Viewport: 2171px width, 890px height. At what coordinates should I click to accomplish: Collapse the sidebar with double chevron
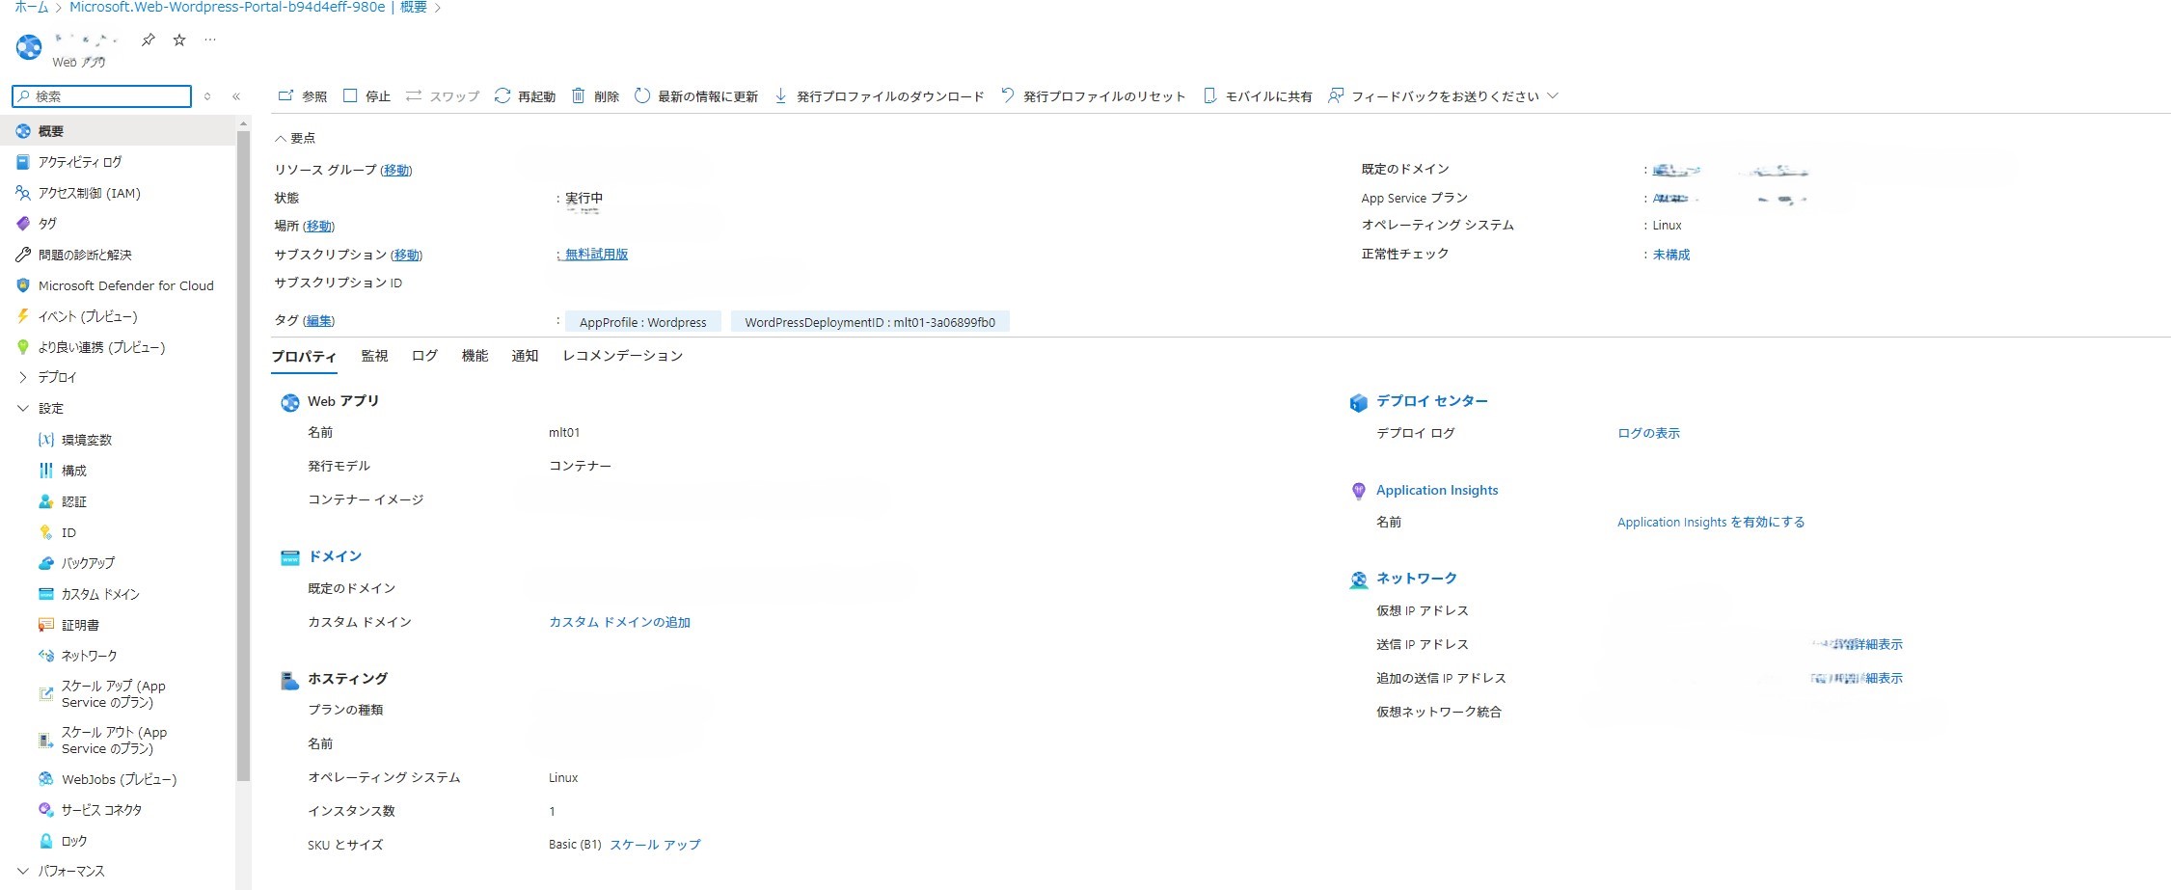pyautogui.click(x=236, y=96)
